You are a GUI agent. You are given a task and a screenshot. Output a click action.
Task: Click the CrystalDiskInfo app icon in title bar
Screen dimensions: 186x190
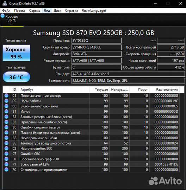coord(5,4)
